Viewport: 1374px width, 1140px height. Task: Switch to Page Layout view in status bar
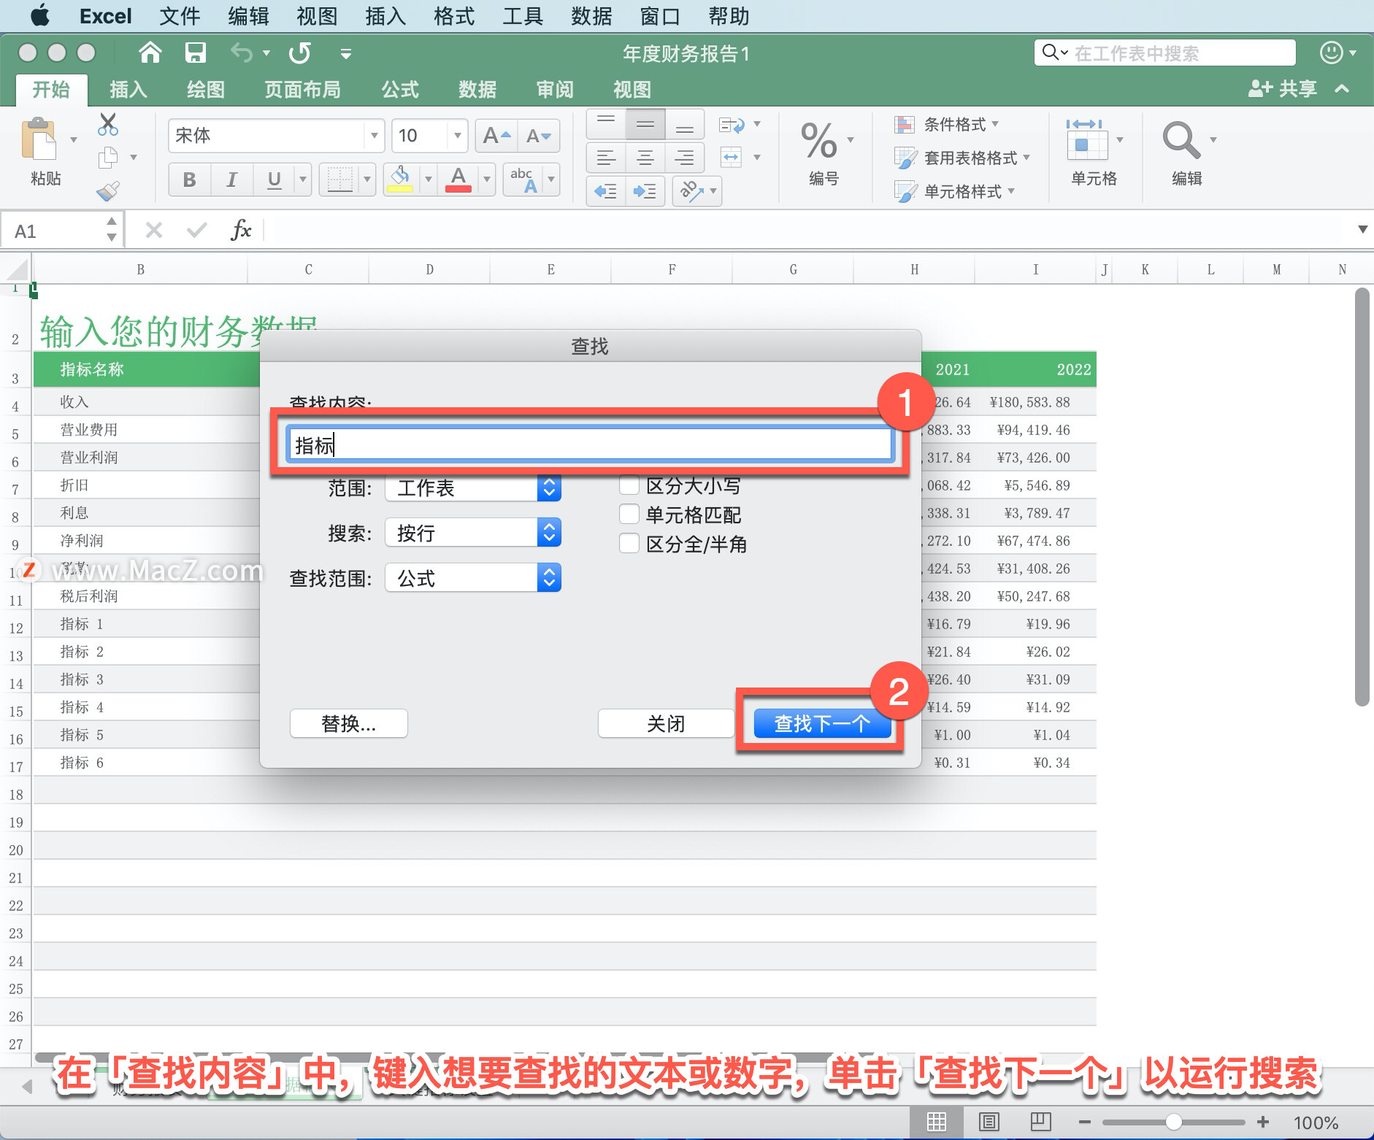point(989,1122)
